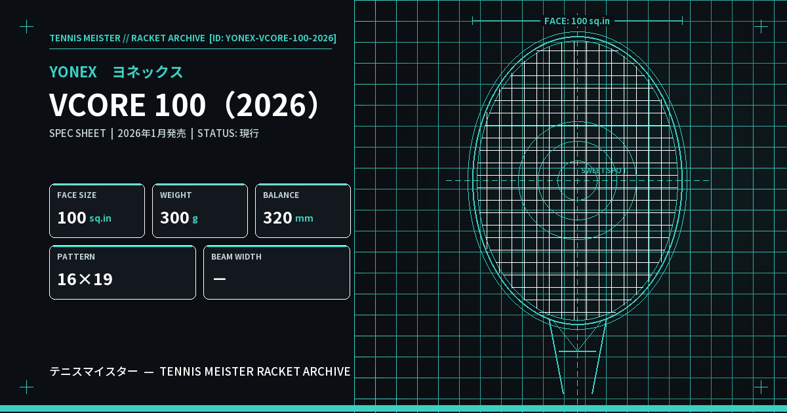787x413 pixels.
Task: Click the FACE: 100 sq.in dimension label
Action: [x=577, y=21]
